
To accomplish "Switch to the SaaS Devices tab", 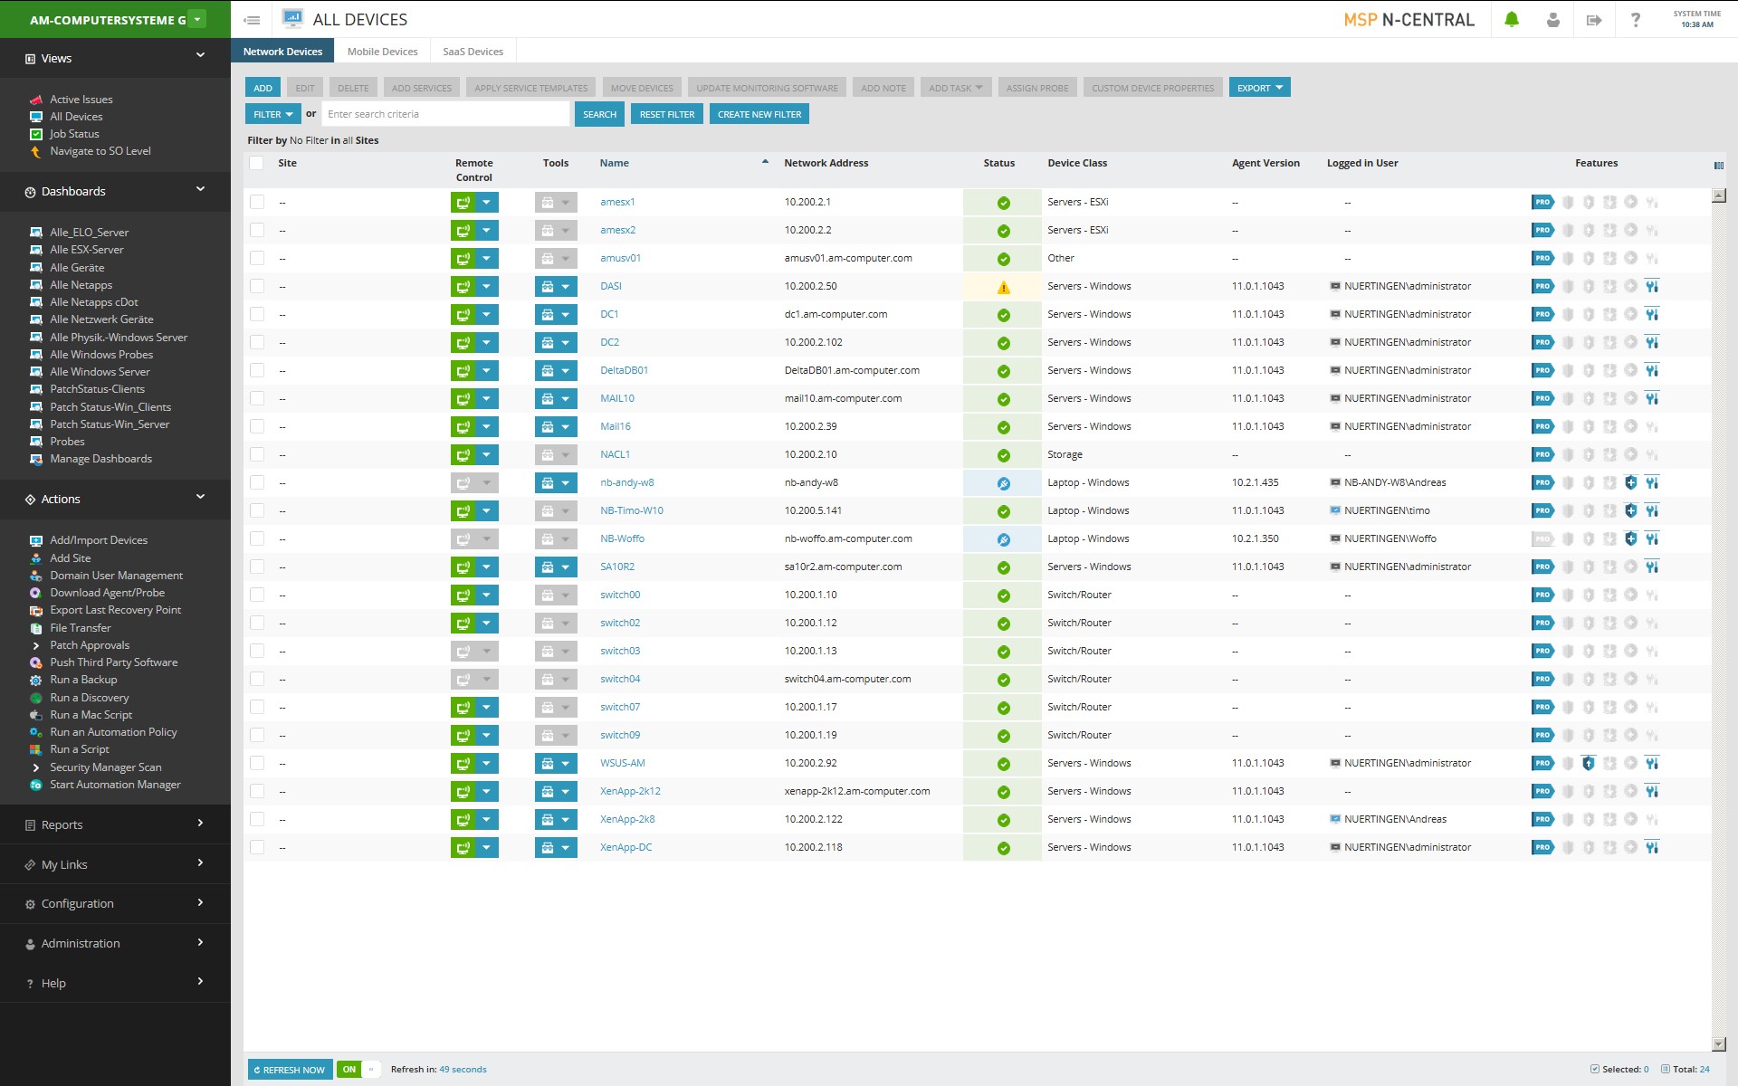I will click(x=473, y=52).
